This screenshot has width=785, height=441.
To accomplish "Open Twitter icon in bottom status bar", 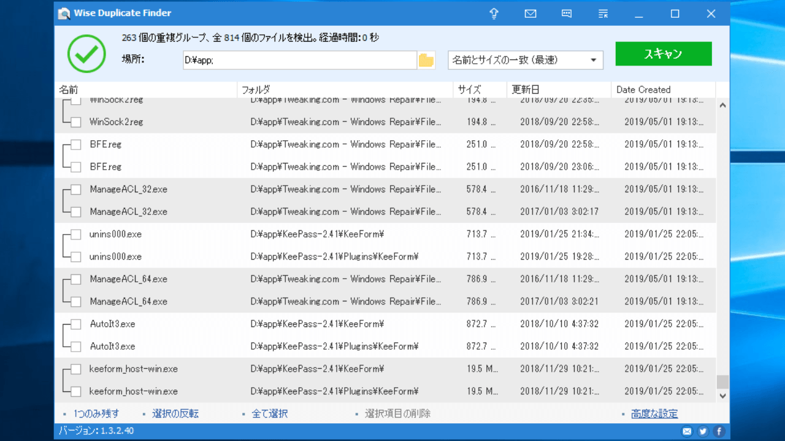I will 703,431.
